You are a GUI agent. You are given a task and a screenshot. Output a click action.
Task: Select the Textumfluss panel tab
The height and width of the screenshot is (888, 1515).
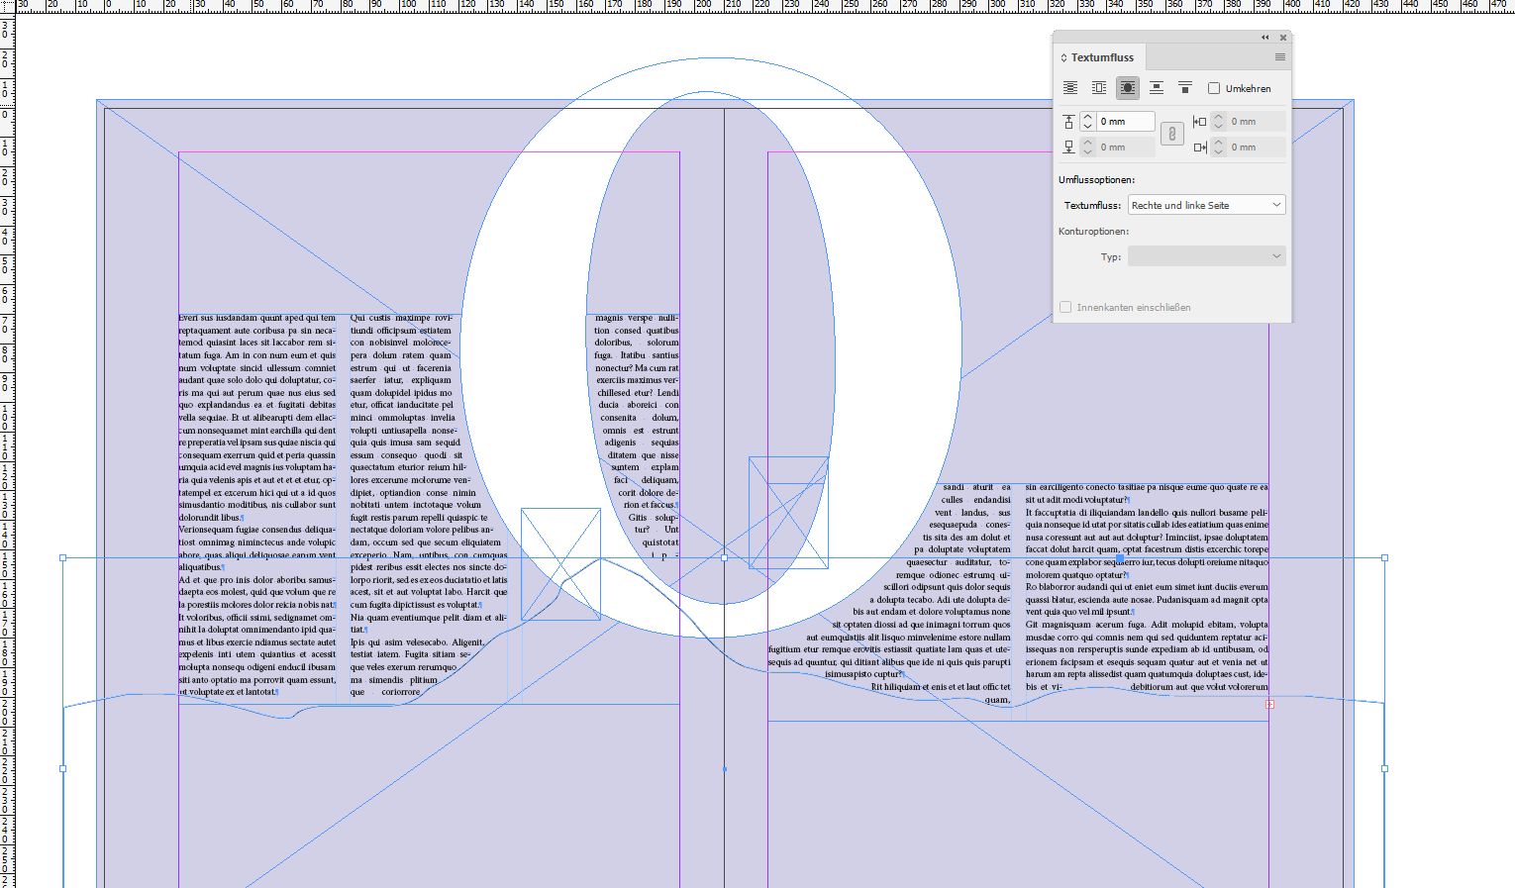tap(1104, 56)
